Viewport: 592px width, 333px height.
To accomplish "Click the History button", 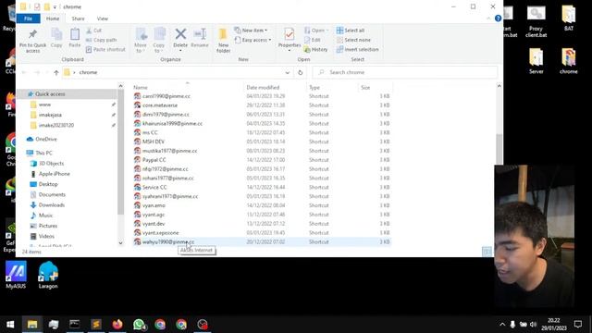I will (315, 49).
